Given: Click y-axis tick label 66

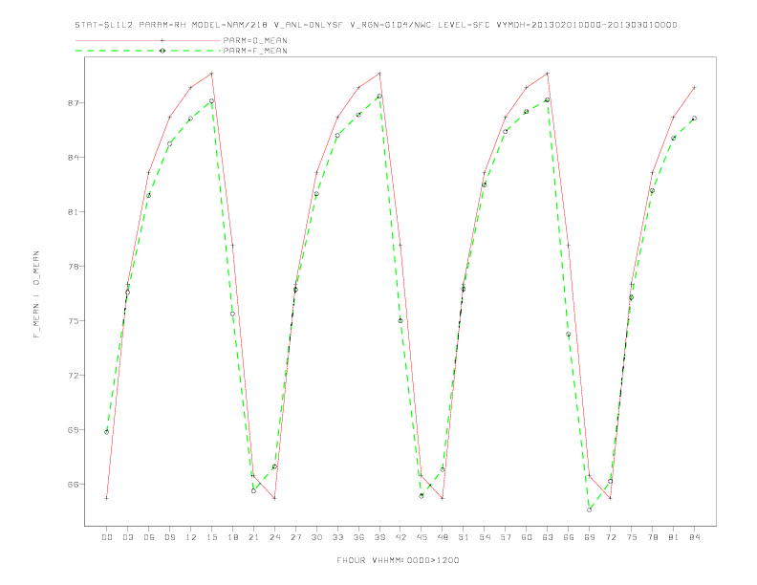Looking at the screenshot, I should [73, 484].
